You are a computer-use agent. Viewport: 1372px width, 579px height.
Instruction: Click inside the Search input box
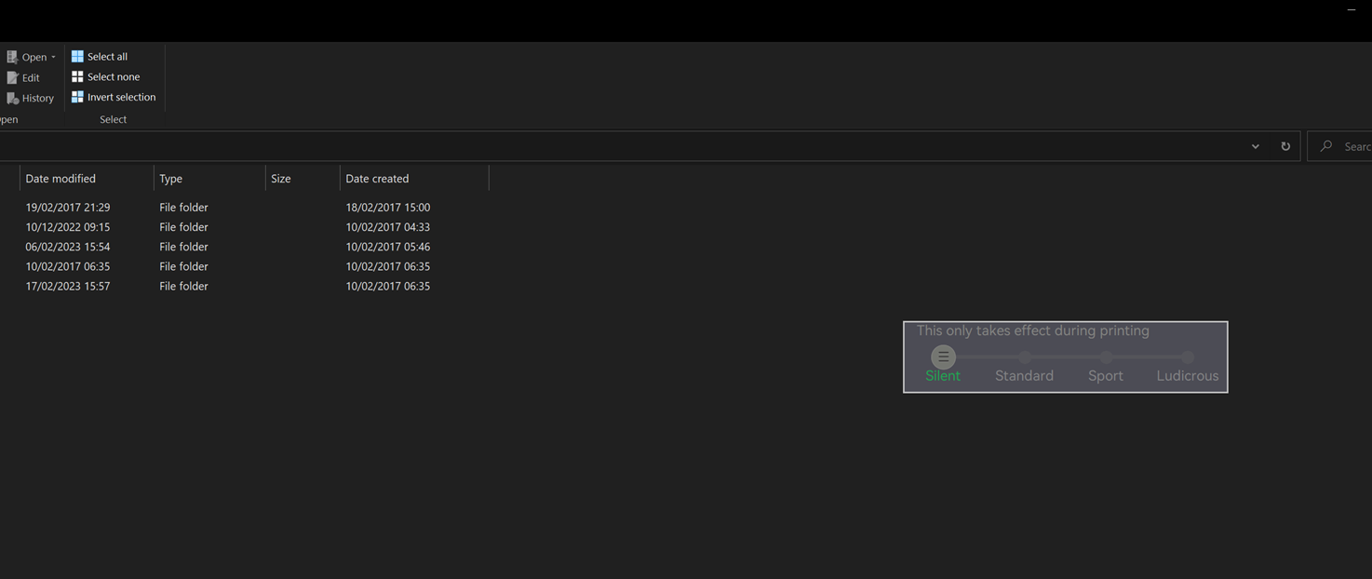coord(1354,146)
